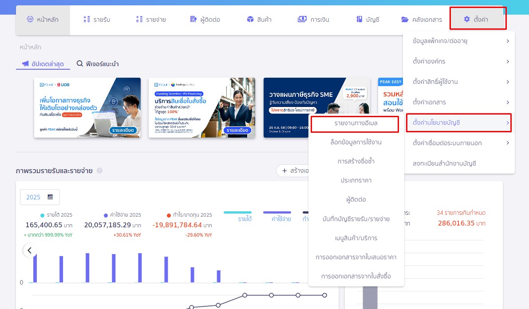The width and height of the screenshot is (529, 309).
Task: Click the magnifier icon of ฟีเจอร์แนะนำ
Action: 79,63
